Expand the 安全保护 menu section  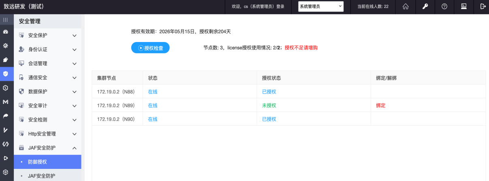[47, 36]
